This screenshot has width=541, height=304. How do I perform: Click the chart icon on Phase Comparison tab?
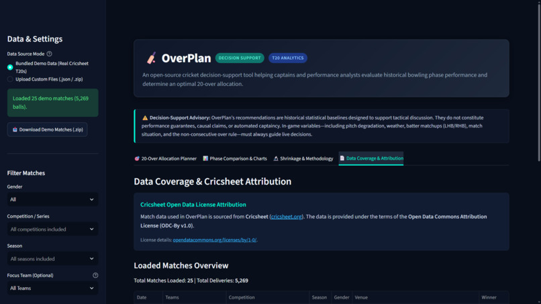(x=205, y=158)
